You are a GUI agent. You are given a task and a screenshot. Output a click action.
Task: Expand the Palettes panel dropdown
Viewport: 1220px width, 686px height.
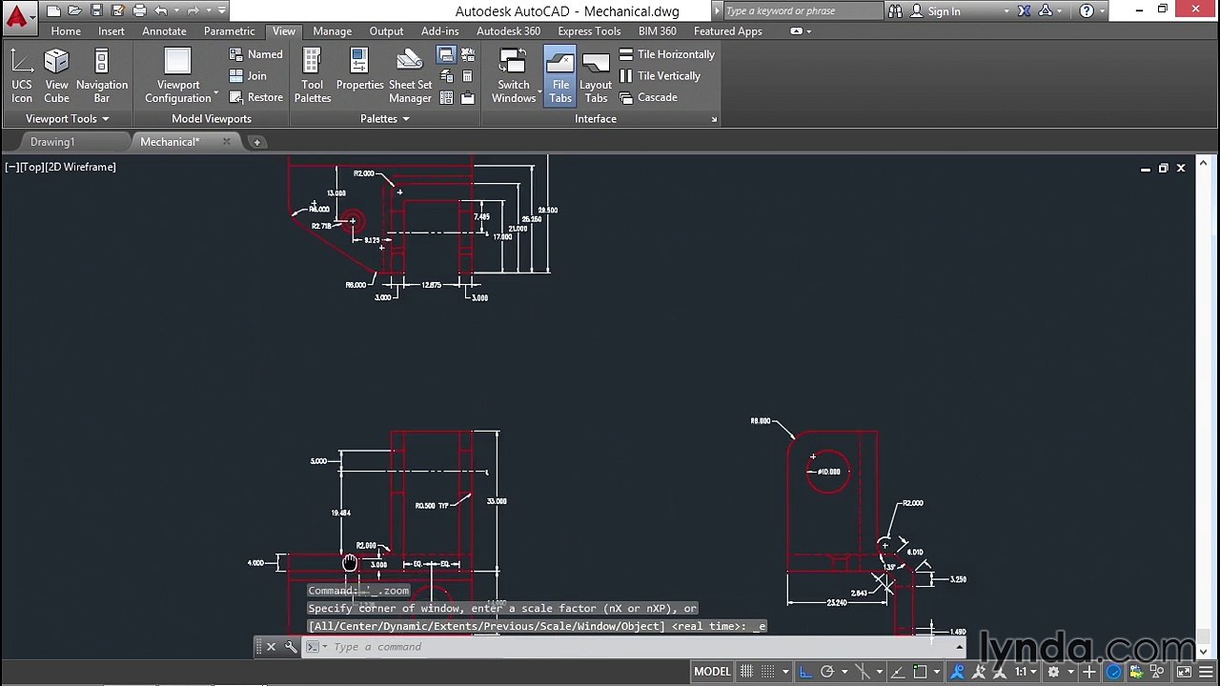pos(385,119)
